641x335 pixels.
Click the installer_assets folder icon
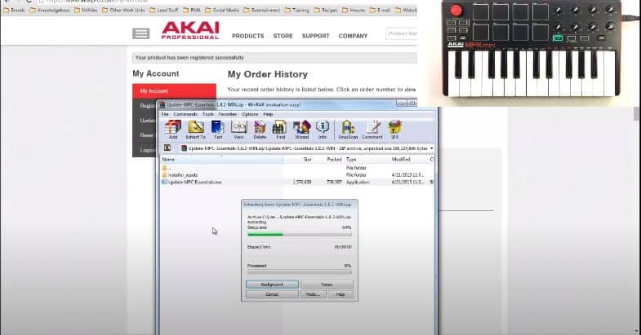pyautogui.click(x=165, y=175)
